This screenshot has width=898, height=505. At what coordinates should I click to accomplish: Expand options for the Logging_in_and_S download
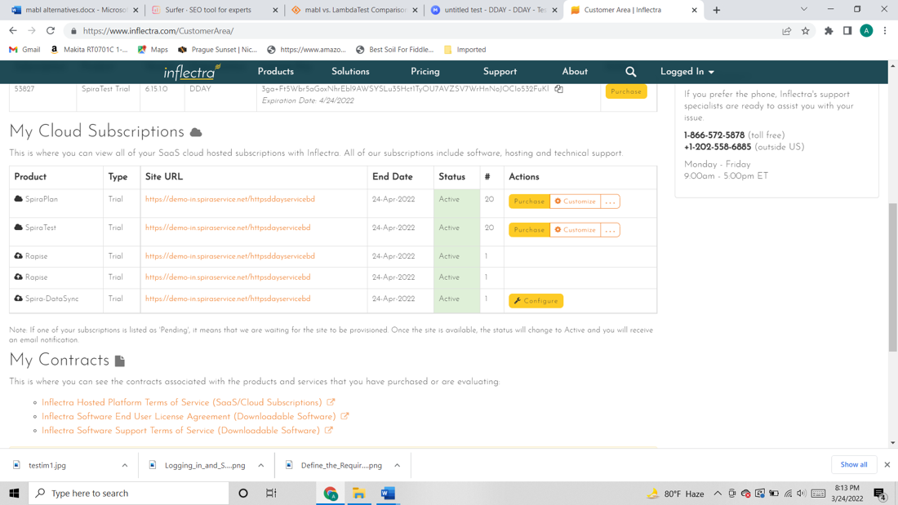(260, 466)
